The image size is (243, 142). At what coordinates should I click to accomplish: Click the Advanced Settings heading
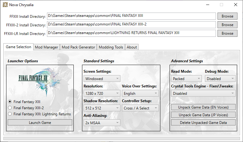click(x=187, y=61)
